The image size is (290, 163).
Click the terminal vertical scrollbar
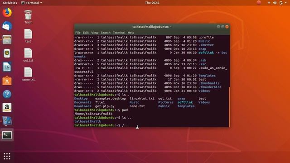(229, 107)
